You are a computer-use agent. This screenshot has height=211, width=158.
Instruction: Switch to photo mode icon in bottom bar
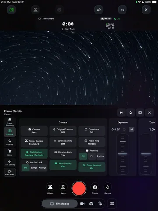[91, 204]
